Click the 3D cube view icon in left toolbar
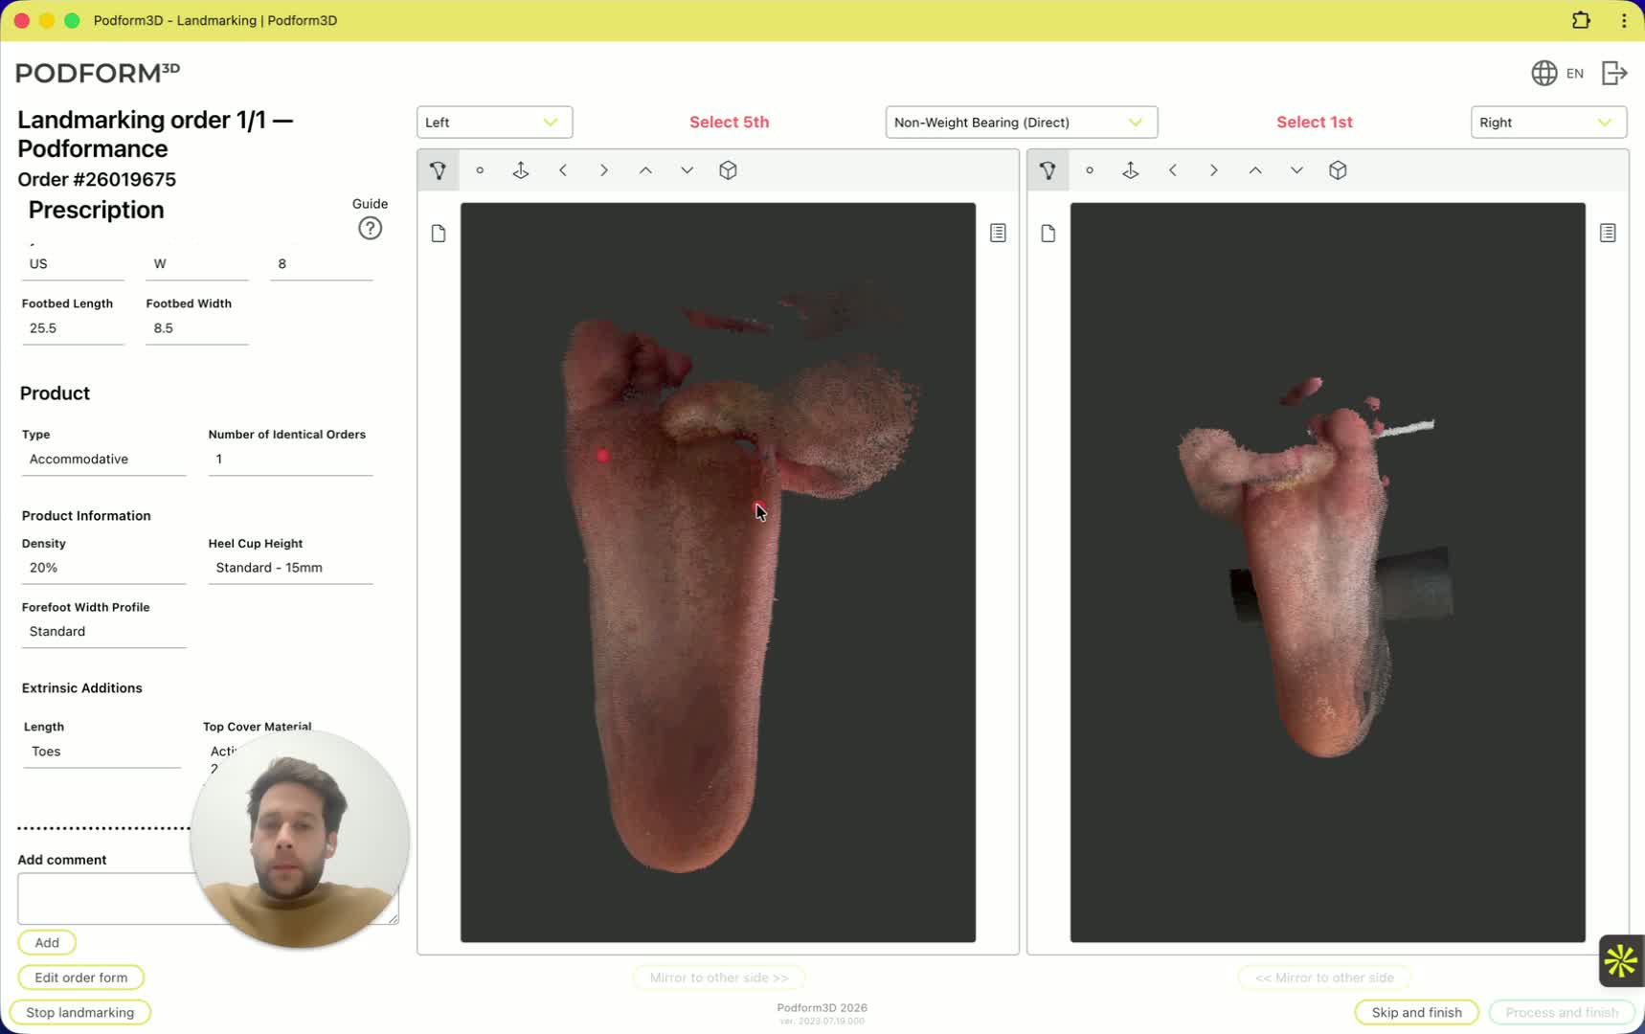The image size is (1645, 1034). coord(728,170)
